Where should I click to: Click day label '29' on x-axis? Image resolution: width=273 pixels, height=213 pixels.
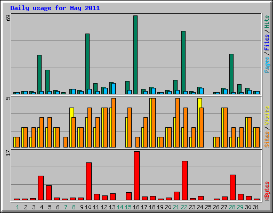(240, 207)
